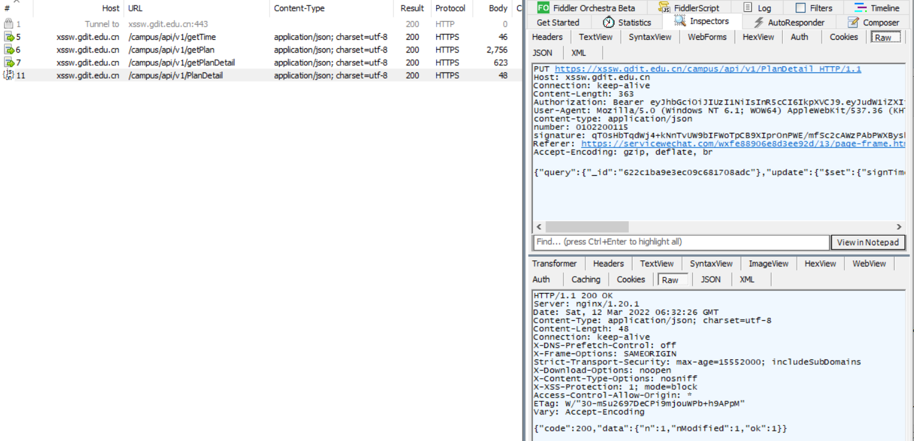The height and width of the screenshot is (441, 914).
Task: Sort sessions by Host column header
Action: (x=111, y=8)
